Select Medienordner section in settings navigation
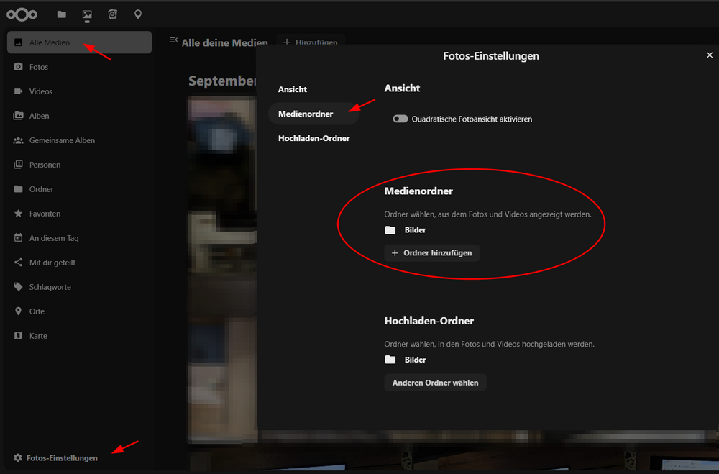This screenshot has height=474, width=719. click(x=313, y=114)
